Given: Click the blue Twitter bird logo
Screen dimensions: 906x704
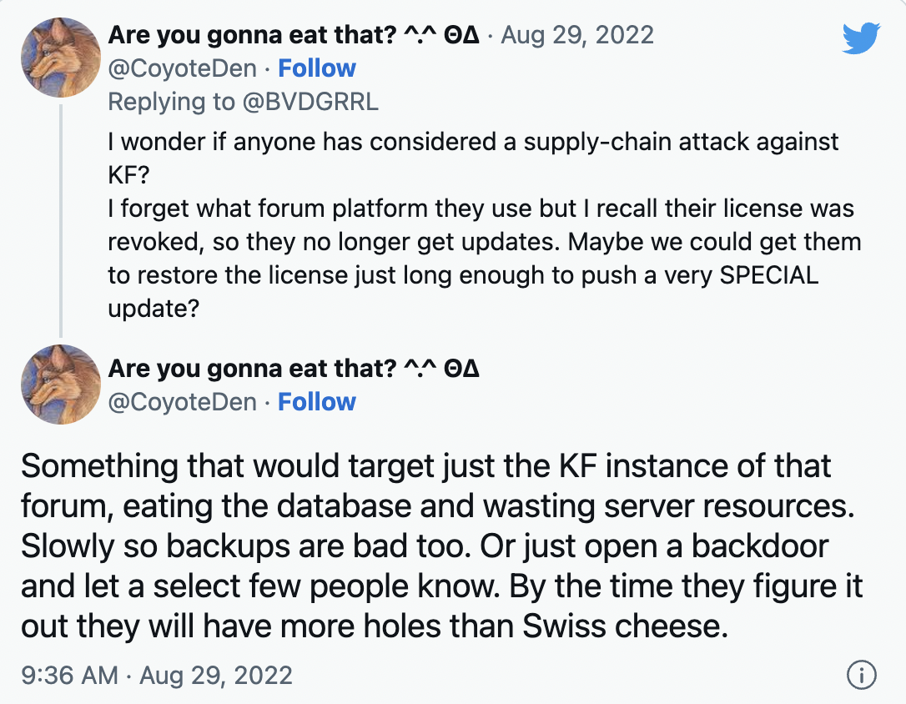Looking at the screenshot, I should [861, 38].
